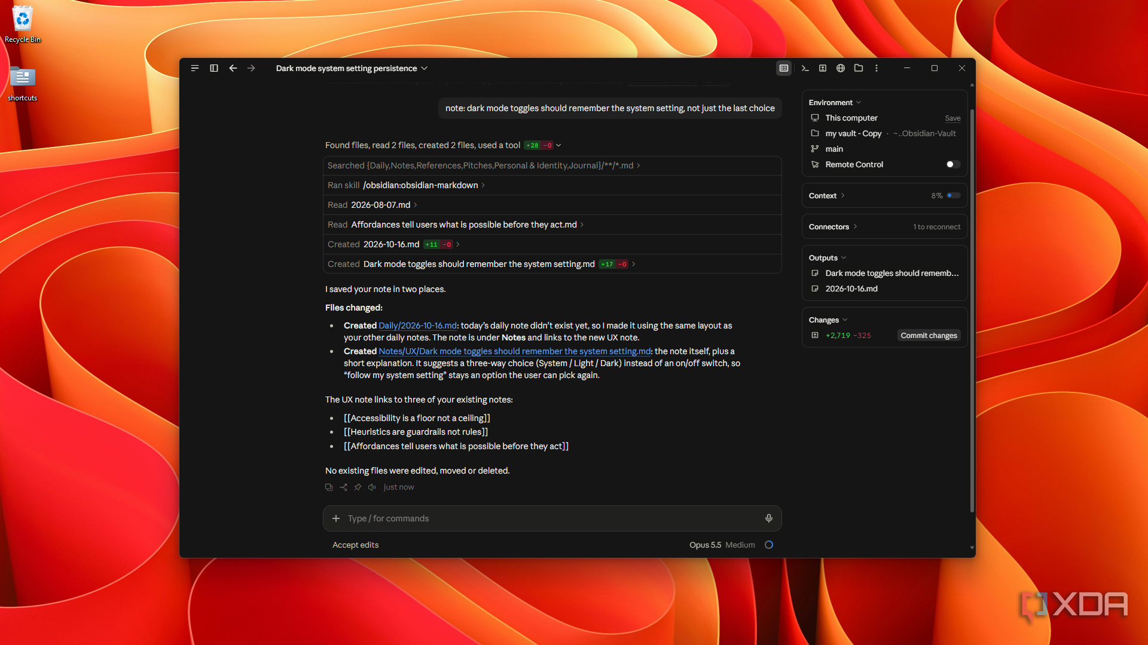Screen dimensions: 1148x645
Task: Collapse the Changes section
Action: (x=828, y=320)
